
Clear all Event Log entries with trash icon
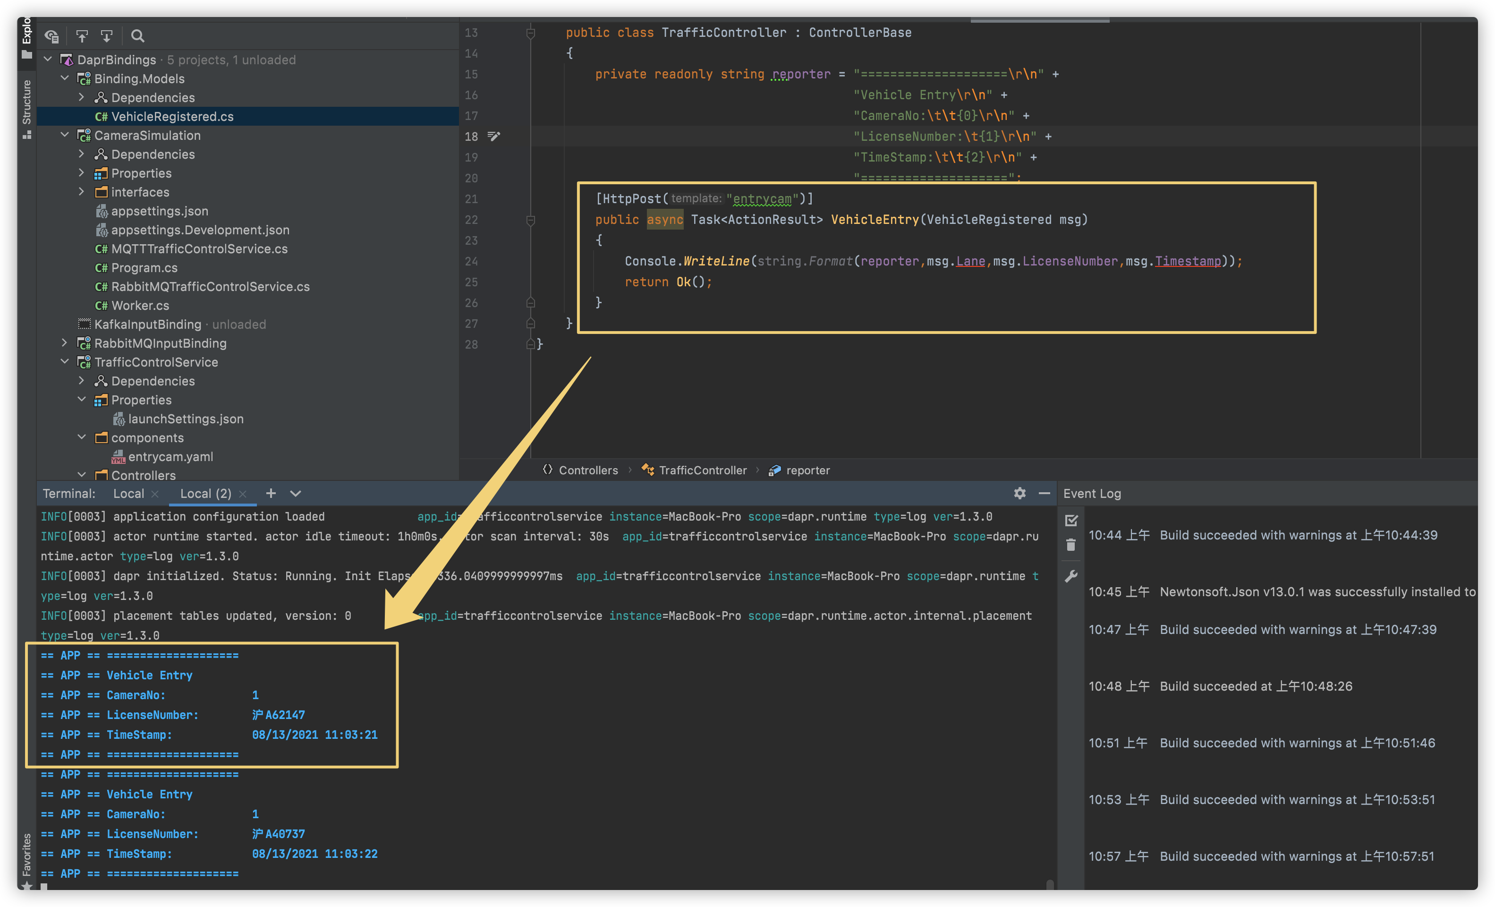1071,545
